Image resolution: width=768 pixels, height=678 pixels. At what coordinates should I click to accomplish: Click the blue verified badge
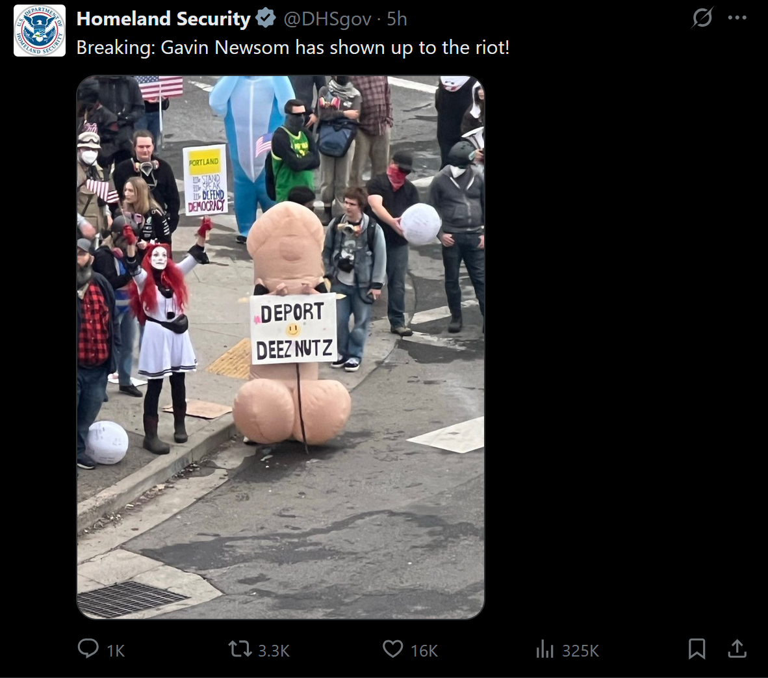(x=266, y=19)
